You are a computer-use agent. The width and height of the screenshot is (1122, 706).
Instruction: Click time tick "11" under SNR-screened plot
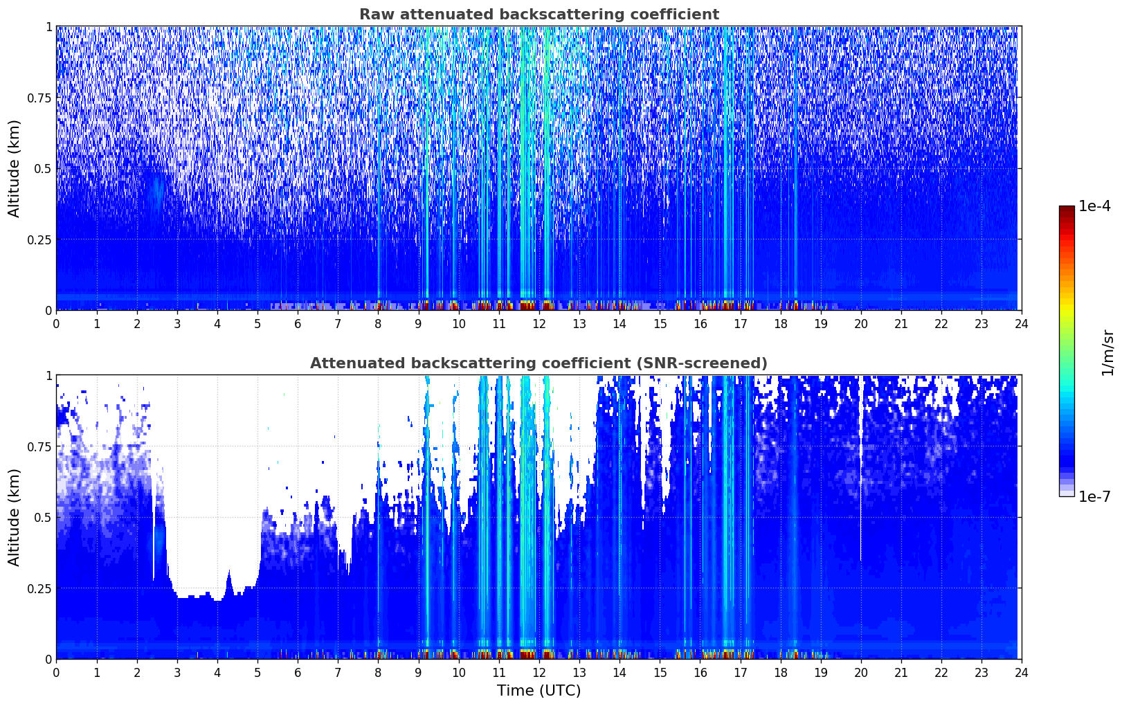(498, 672)
